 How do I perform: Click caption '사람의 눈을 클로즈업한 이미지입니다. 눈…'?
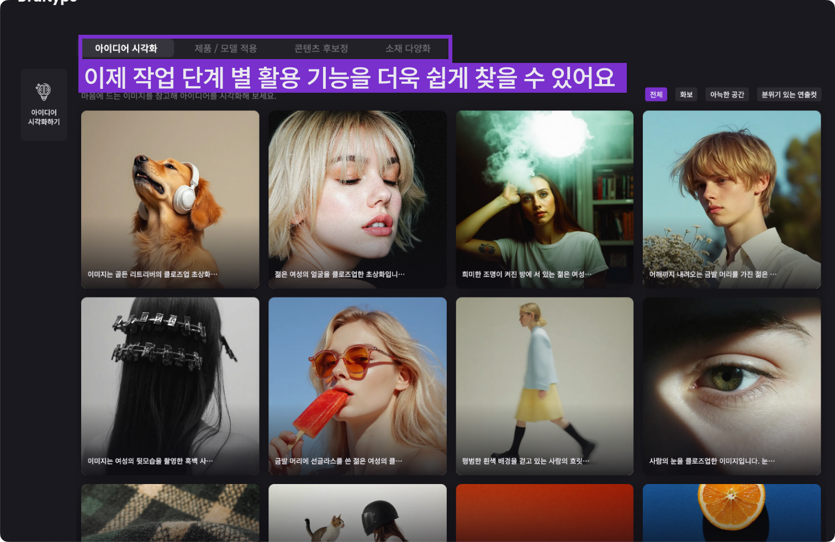712,461
